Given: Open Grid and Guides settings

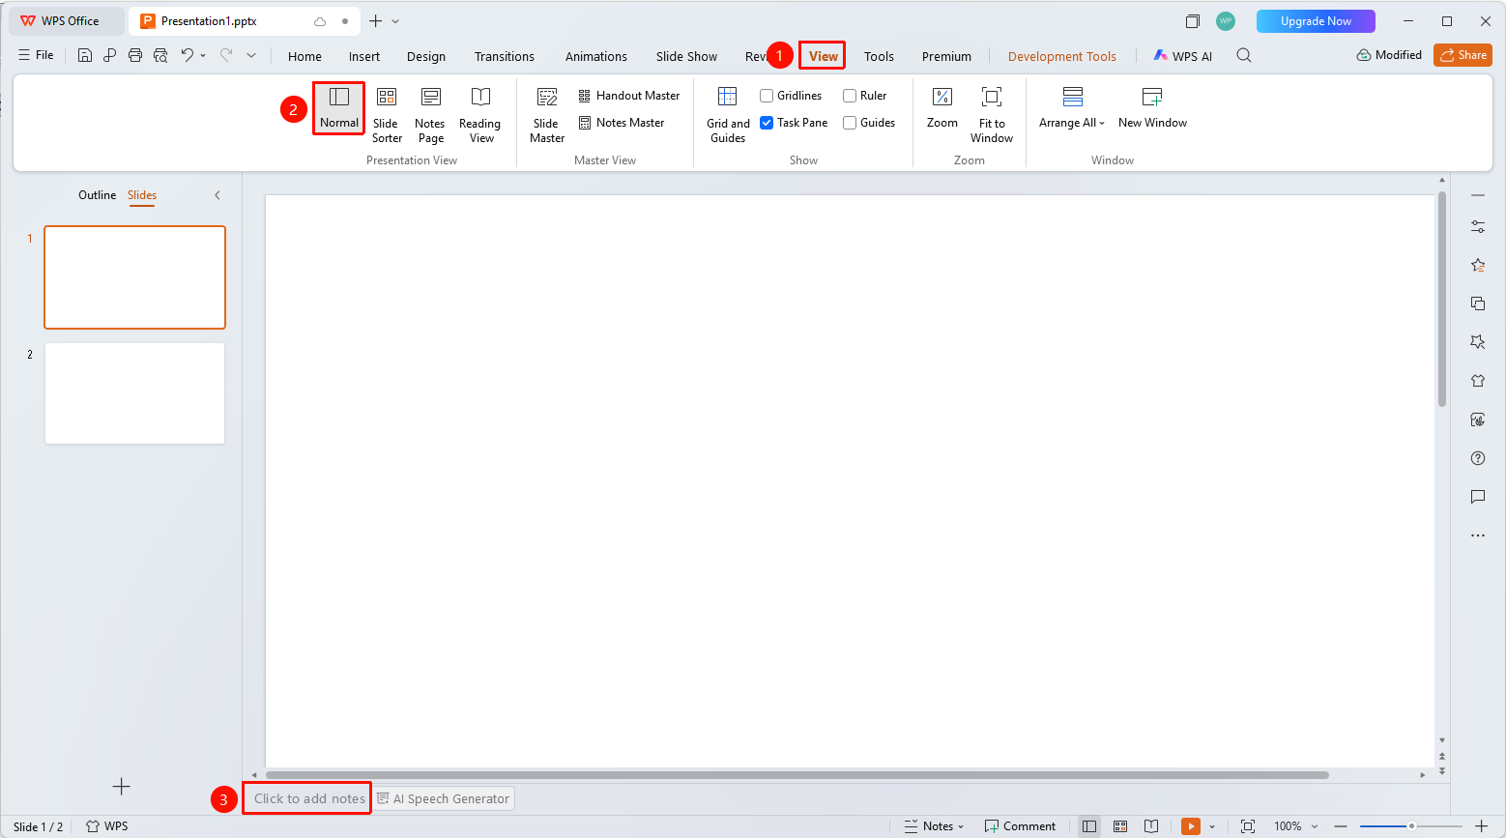Looking at the screenshot, I should [x=728, y=114].
